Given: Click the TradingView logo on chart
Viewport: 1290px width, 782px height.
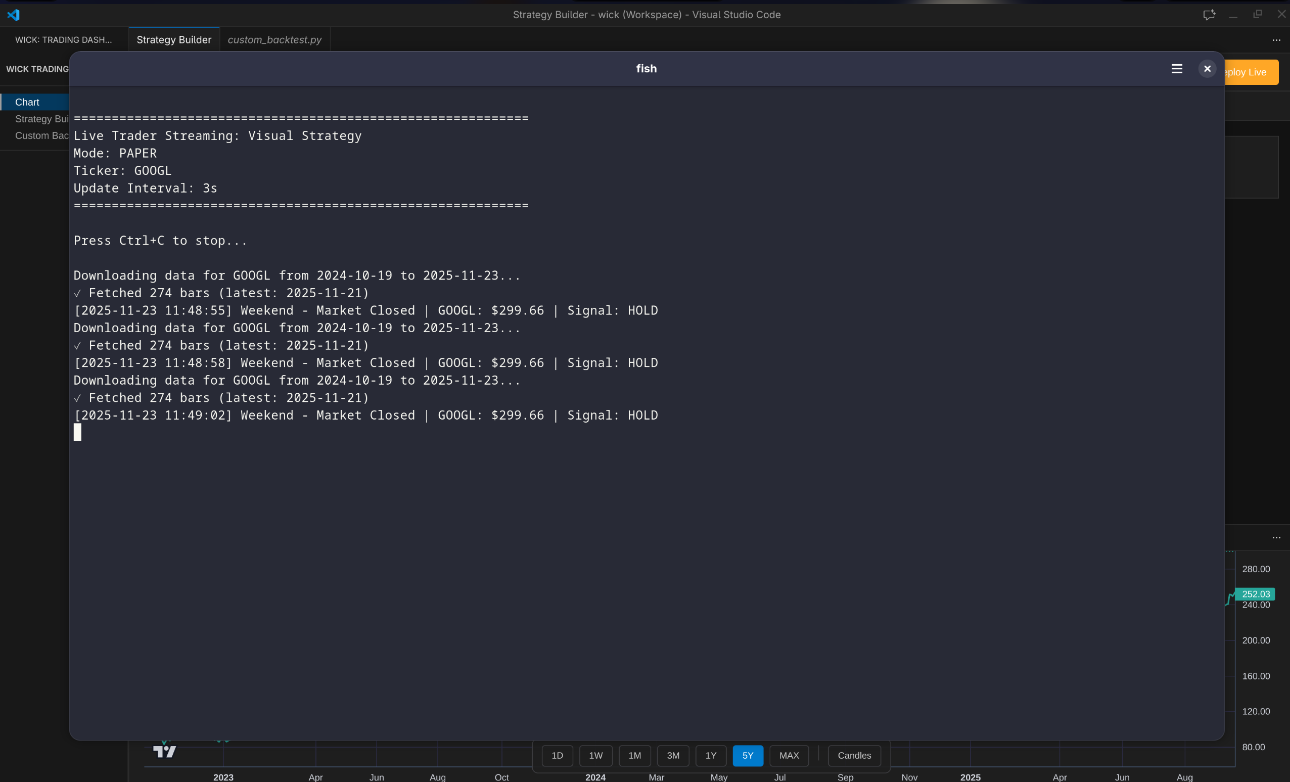Looking at the screenshot, I should (x=164, y=752).
